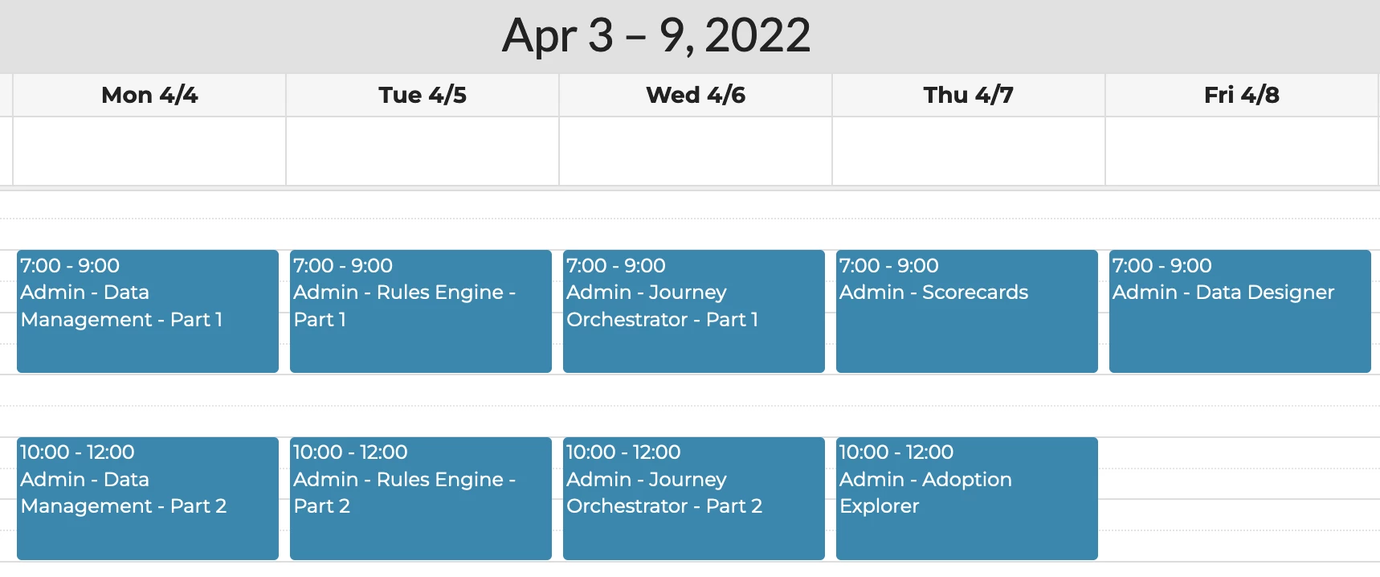1380x577 pixels.
Task: Select Admin - Rules Engine Part 1 session
Action: pyautogui.click(x=421, y=311)
